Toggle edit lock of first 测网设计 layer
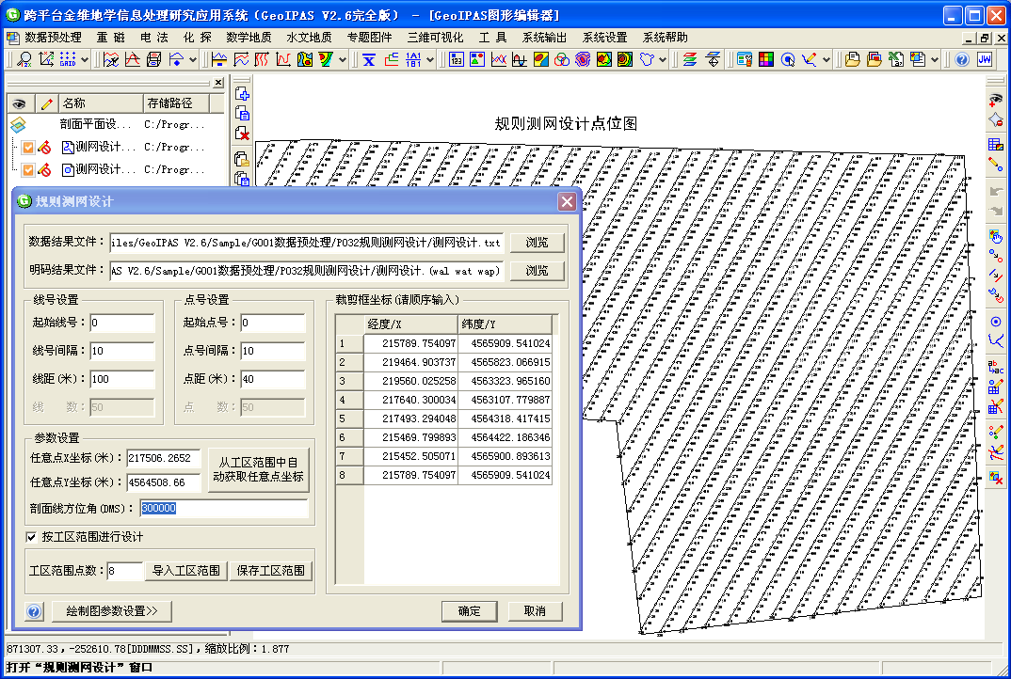 [x=44, y=148]
